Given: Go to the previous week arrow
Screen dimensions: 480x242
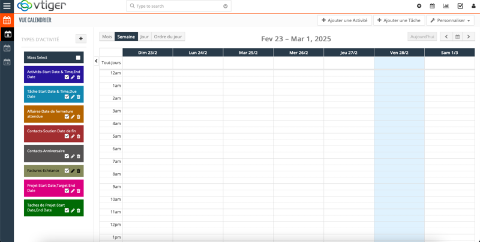Looking at the screenshot, I should [446, 37].
